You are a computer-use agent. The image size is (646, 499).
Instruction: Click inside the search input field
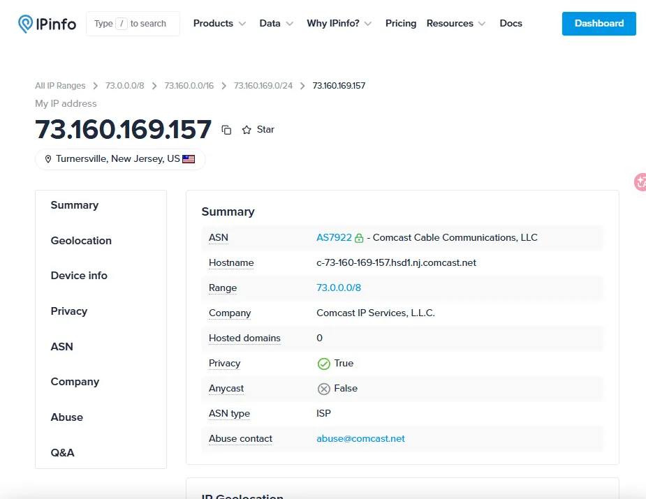133,23
